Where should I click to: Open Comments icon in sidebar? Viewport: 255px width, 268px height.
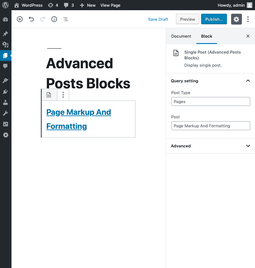(x=5, y=66)
